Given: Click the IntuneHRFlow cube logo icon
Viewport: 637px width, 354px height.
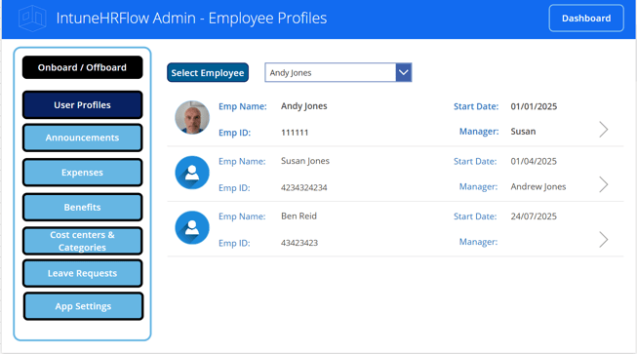Looking at the screenshot, I should (32, 19).
